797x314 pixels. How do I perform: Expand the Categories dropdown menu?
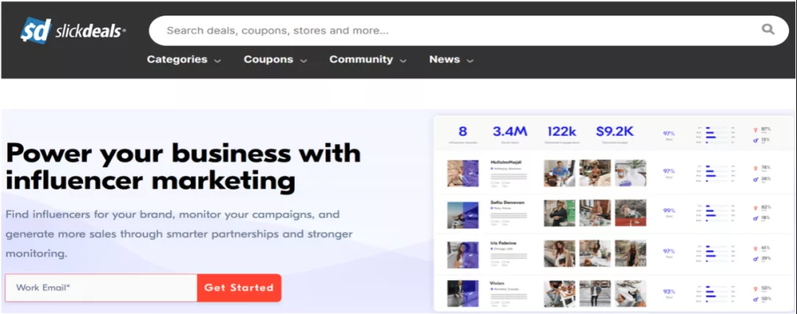pos(184,60)
